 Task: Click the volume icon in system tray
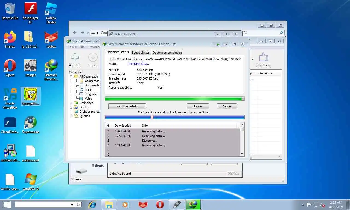[323, 205]
